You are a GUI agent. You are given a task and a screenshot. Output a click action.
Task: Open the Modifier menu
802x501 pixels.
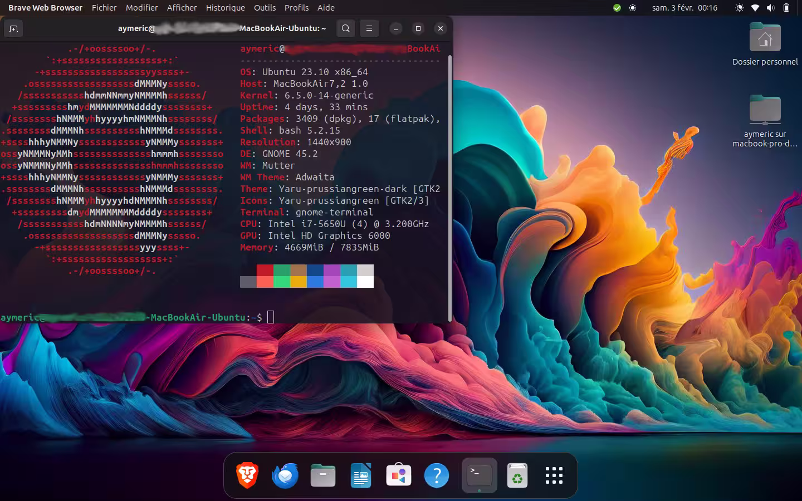pyautogui.click(x=142, y=8)
